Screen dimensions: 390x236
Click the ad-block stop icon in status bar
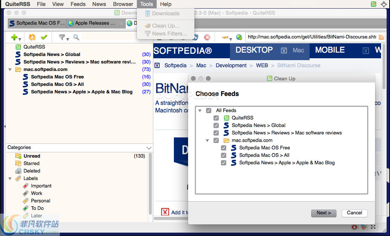click(354, 227)
